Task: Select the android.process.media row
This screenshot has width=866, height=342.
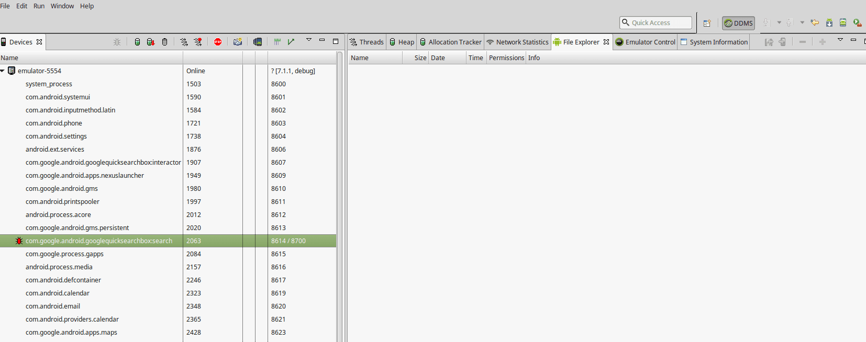Action: point(168,267)
